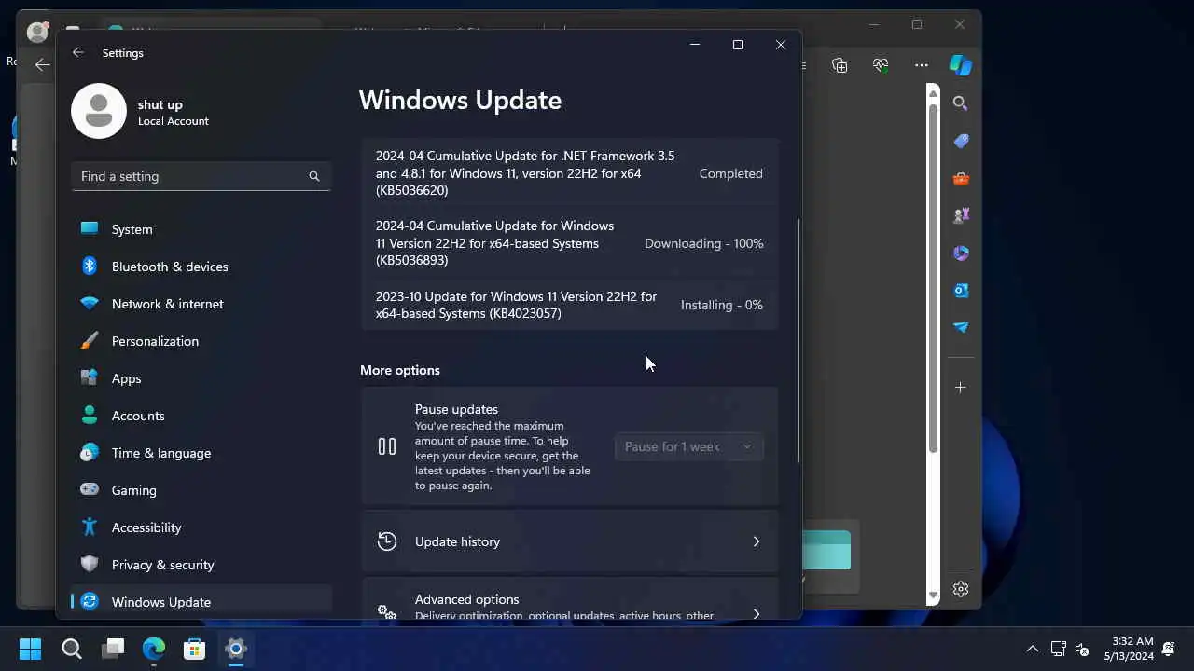The width and height of the screenshot is (1194, 671).
Task: Select Network & internet in sidebar
Action: click(x=201, y=304)
